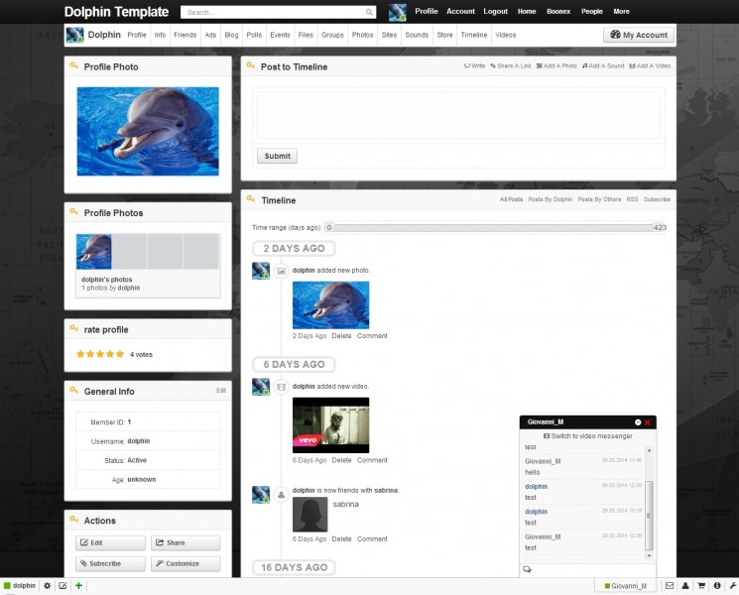The height and width of the screenshot is (595, 739).
Task: Click the info circle icon in the bottom bar
Action: pyautogui.click(x=717, y=585)
